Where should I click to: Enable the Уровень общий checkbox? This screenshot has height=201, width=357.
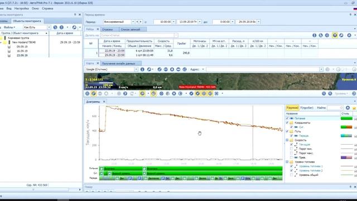291,175
